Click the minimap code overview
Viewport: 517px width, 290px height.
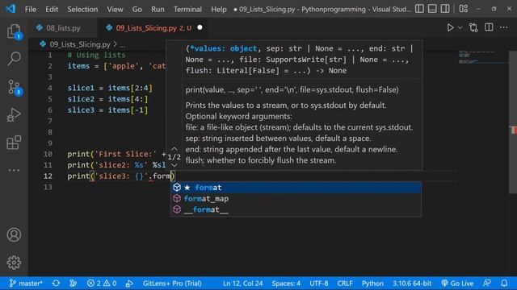[x=482, y=56]
